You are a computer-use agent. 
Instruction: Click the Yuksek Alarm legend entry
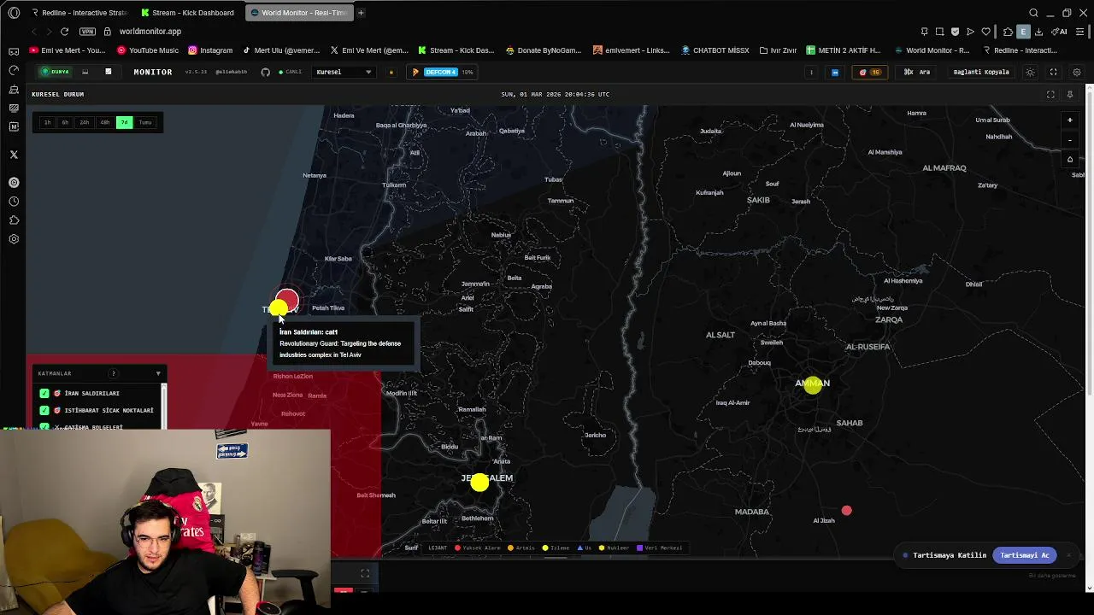tap(479, 548)
